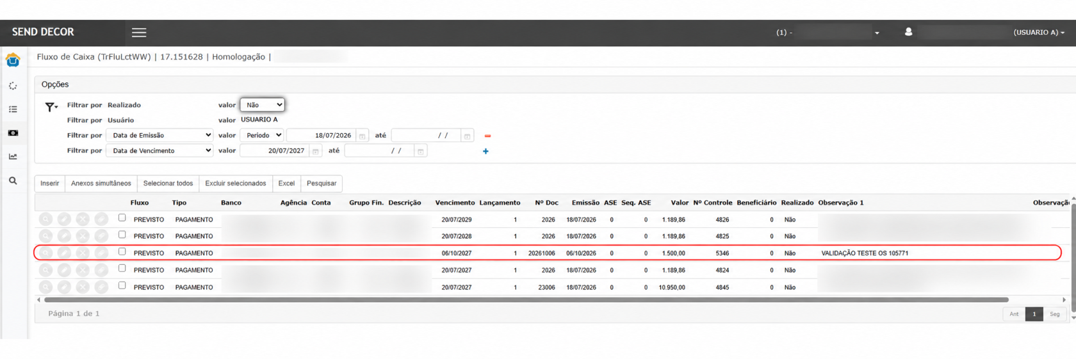
Task: Open attachments for record controle 4825
Action: [101, 236]
